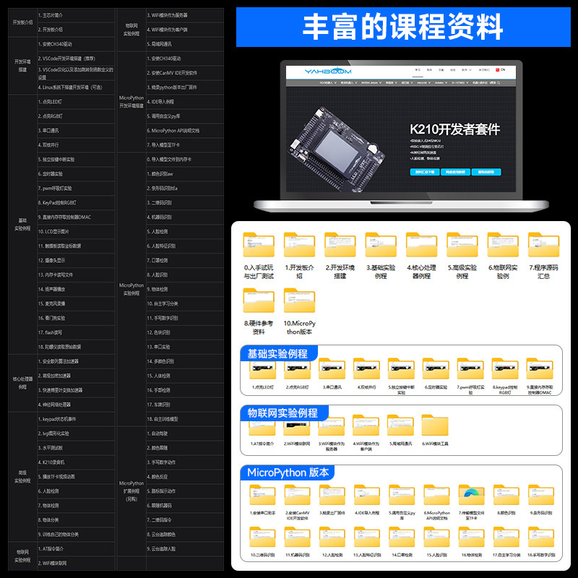Expand the NVIDIA Jetson nav dropdown
The image size is (578, 578).
(x=371, y=83)
